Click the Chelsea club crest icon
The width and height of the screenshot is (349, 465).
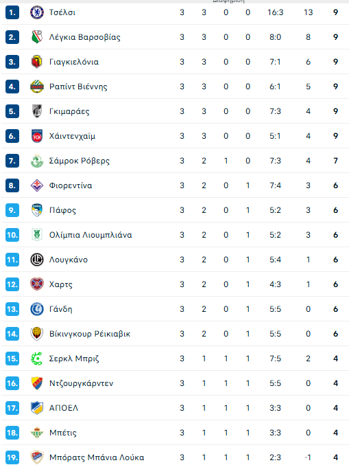(x=37, y=12)
